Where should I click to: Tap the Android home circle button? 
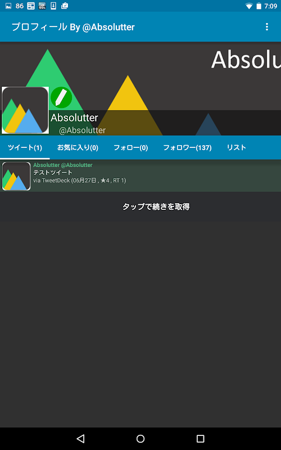pos(140,438)
